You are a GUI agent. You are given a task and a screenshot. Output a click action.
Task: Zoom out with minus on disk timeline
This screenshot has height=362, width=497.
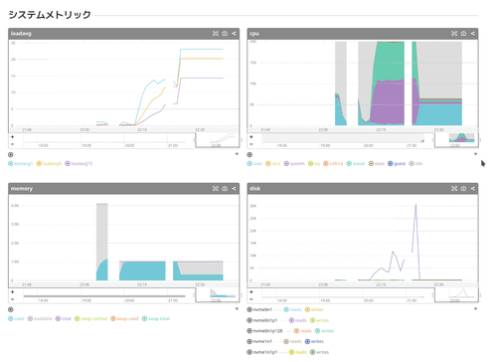click(x=251, y=299)
